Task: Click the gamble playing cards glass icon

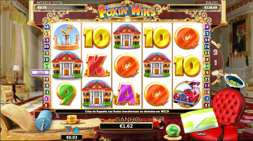Action: pyautogui.click(x=159, y=122)
